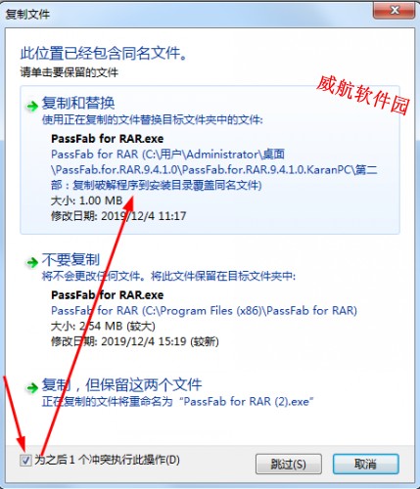420x489 pixels.
Task: Click the 使用正在复制的文件替换目标文件夹中的文件 description
Action: 153,119
